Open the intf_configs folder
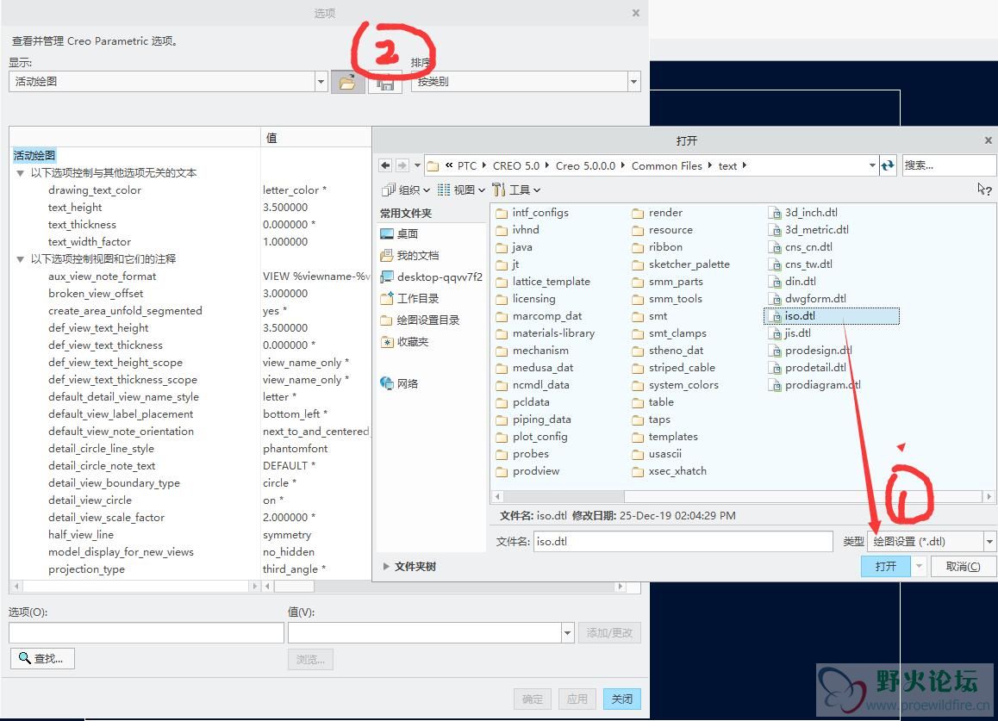This screenshot has height=721, width=998. (x=533, y=213)
